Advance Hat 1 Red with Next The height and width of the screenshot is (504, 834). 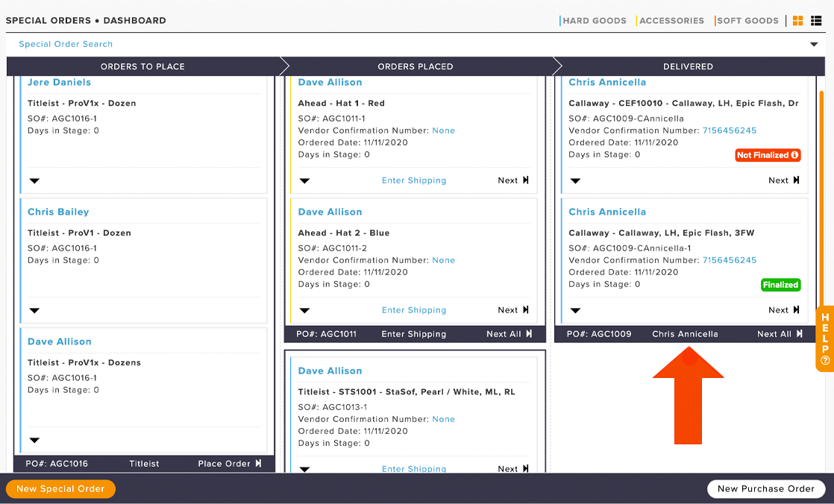click(513, 180)
